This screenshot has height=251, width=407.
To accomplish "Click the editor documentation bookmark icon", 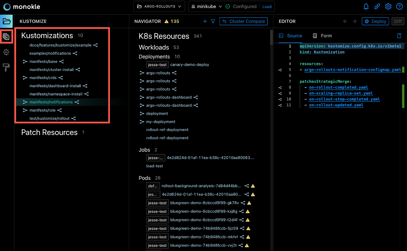I will click(x=399, y=36).
